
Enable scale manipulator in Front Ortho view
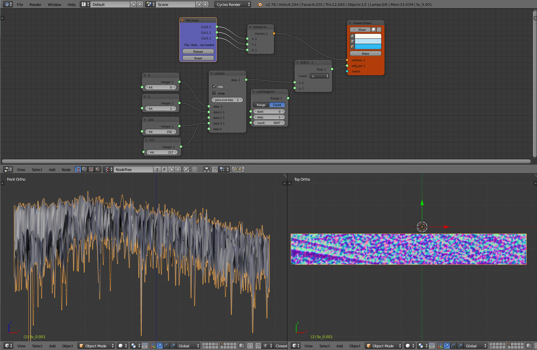pos(173,346)
